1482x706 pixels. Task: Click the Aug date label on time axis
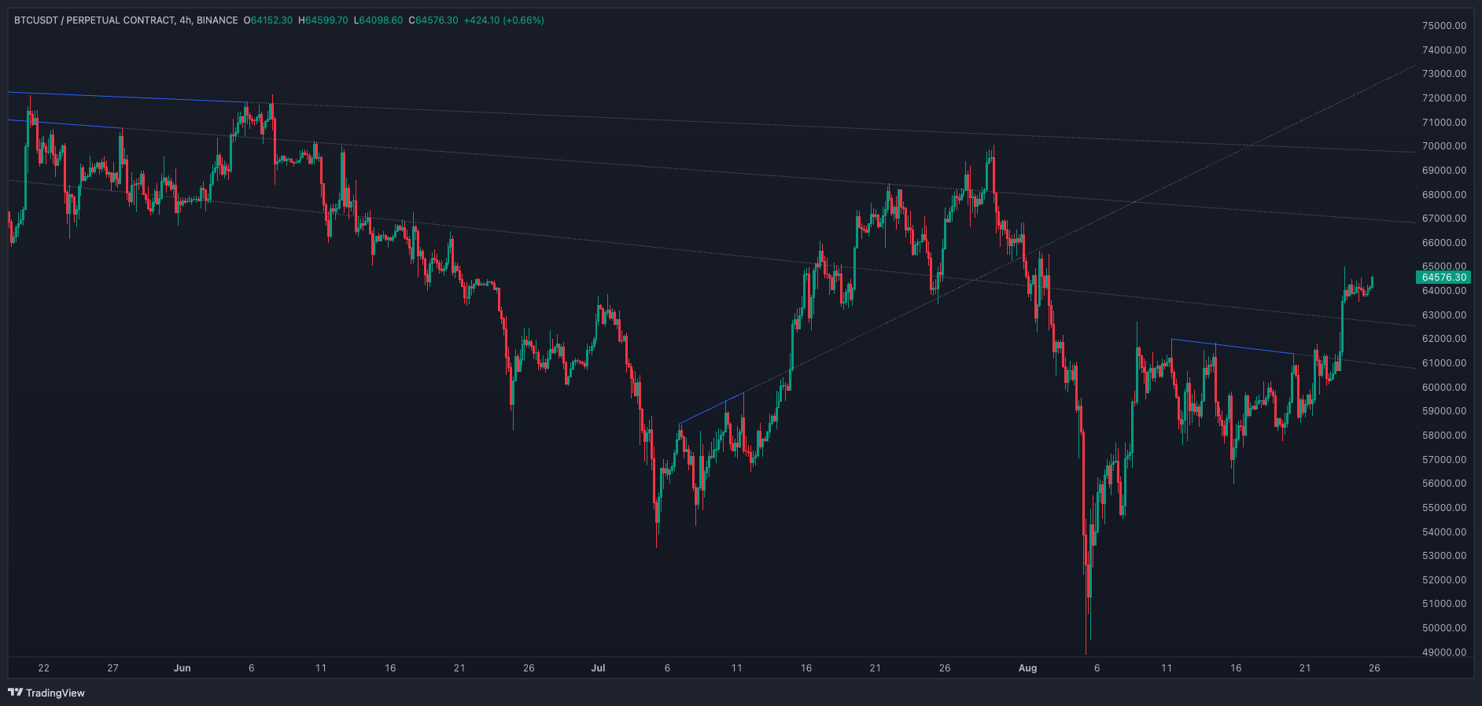coord(1027,668)
